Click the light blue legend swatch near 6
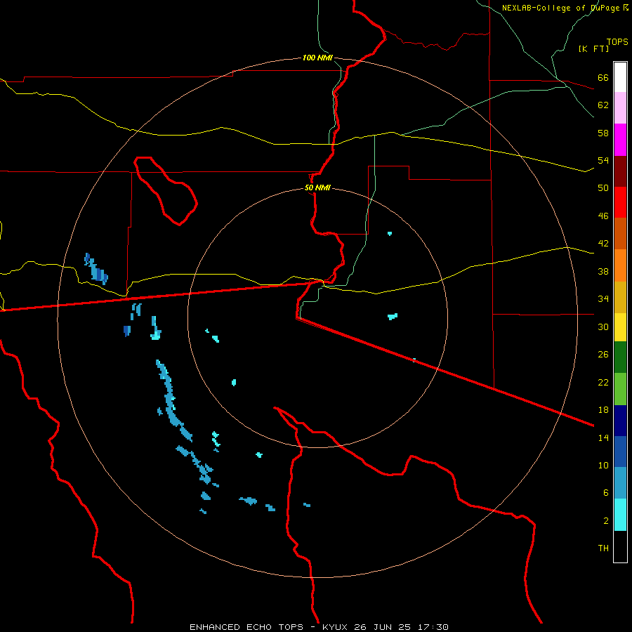 coord(620,483)
